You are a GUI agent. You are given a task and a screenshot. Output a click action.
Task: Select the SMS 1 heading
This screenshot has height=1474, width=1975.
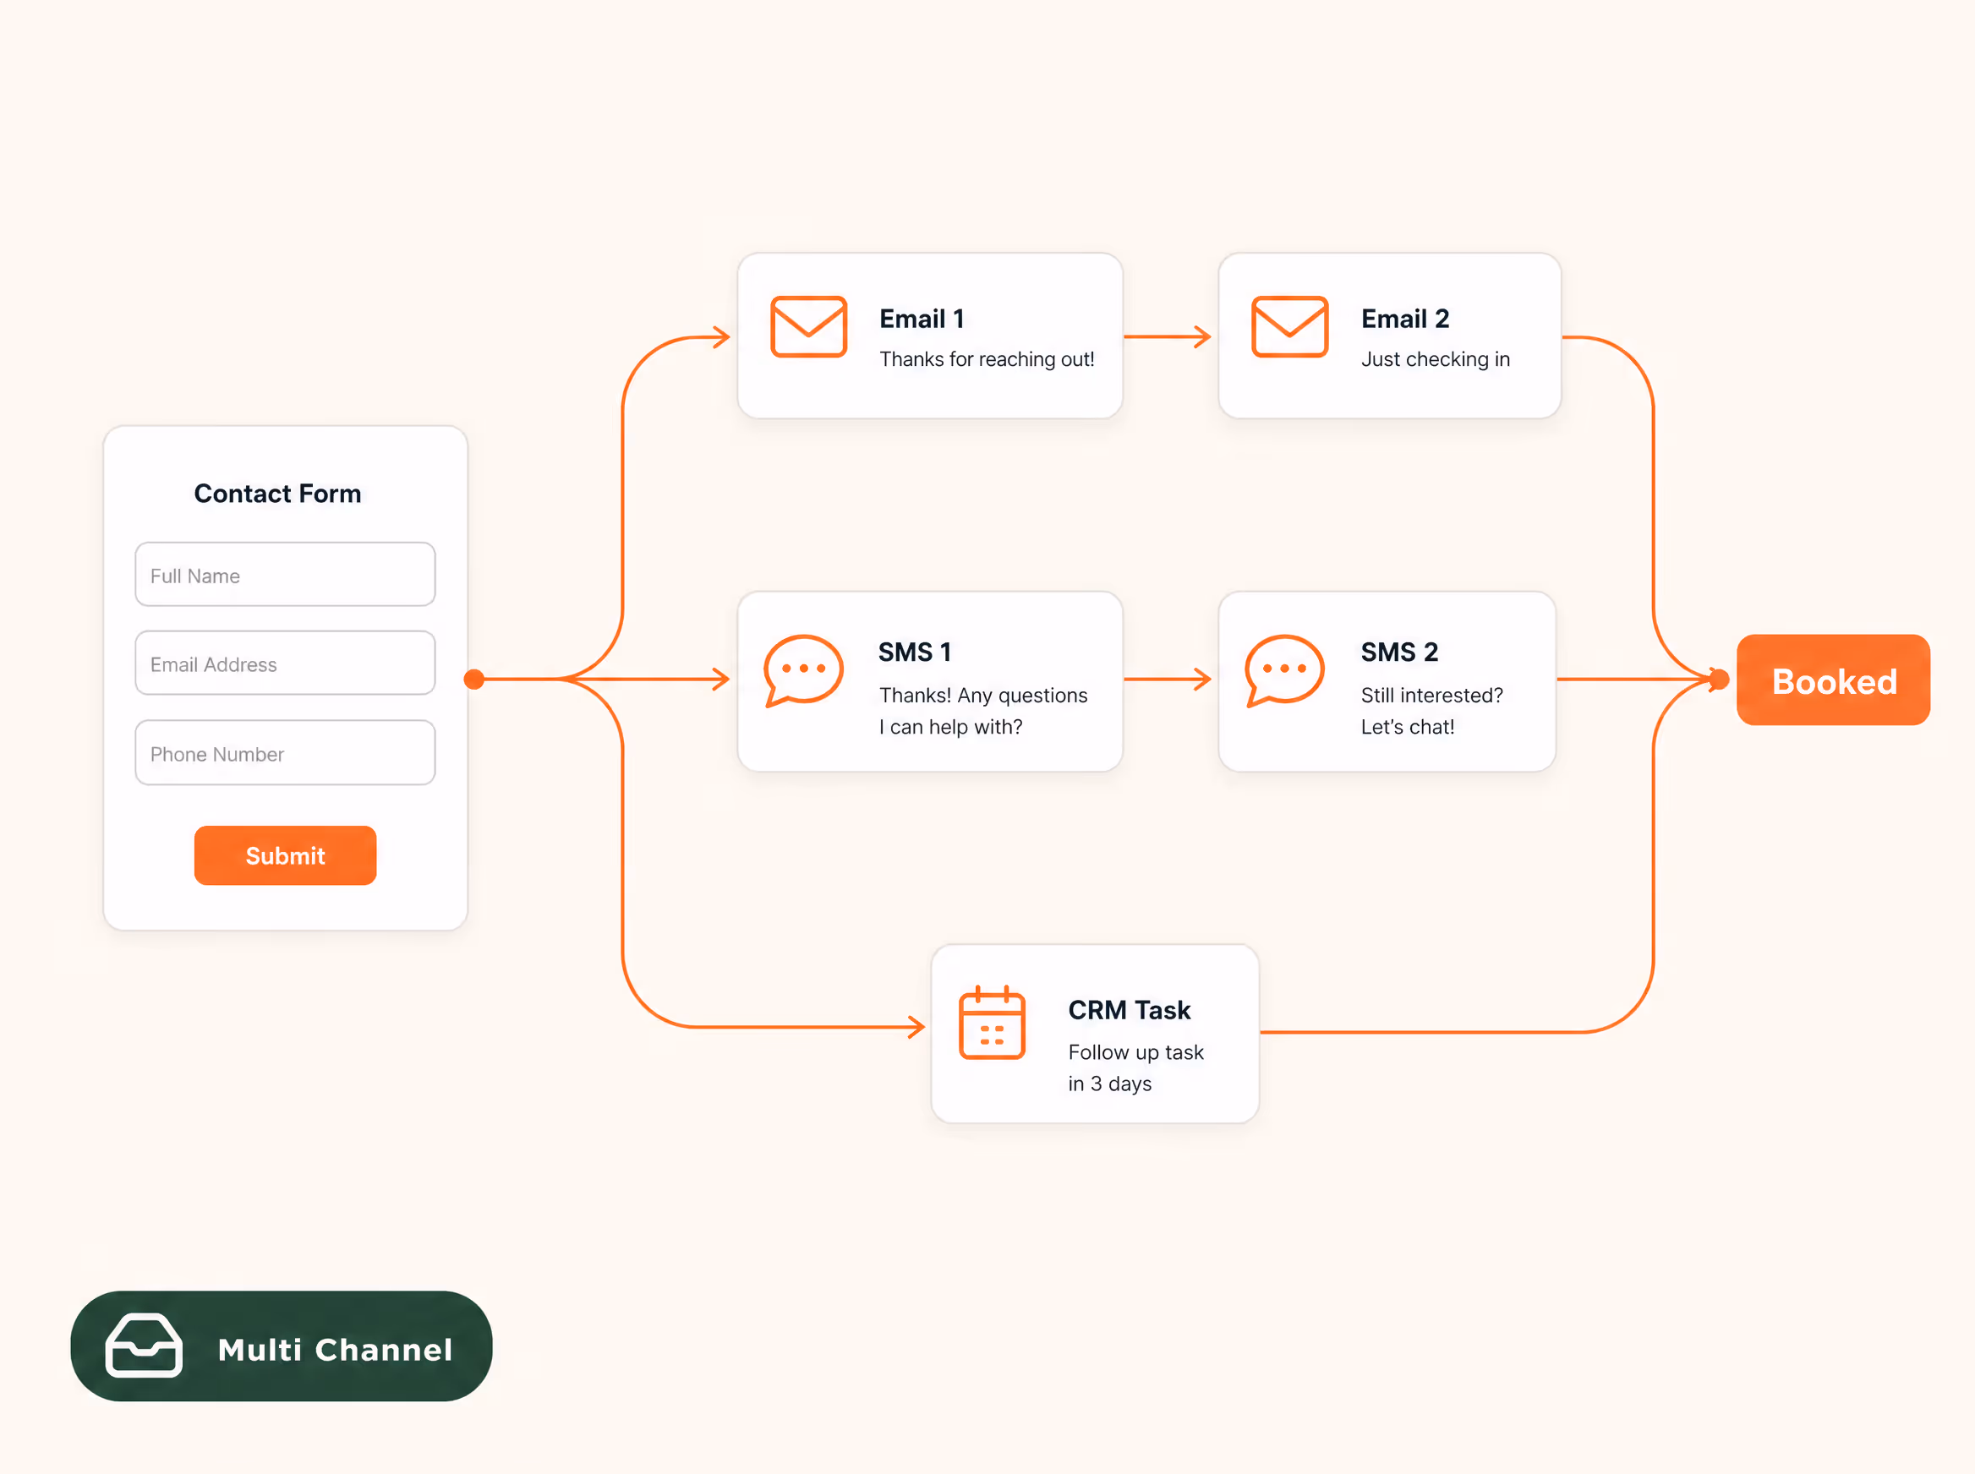click(x=915, y=652)
